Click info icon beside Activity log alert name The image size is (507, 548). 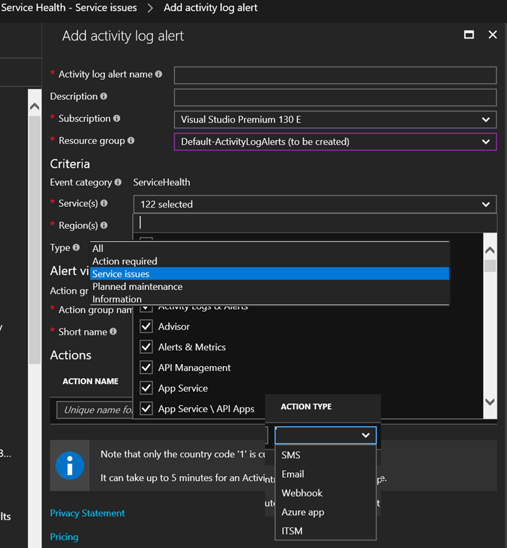tap(159, 74)
